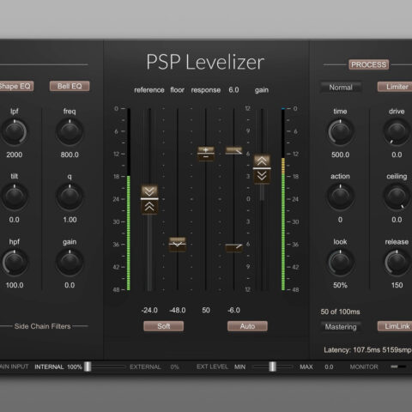Toggle the Limiter button
Viewport: 412px width, 412px height.
[x=396, y=87]
